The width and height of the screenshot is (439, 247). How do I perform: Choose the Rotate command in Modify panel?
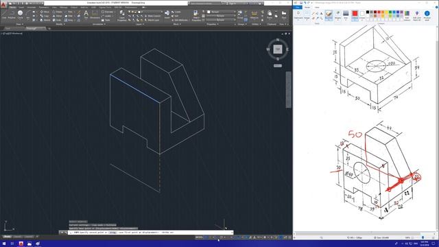click(x=58, y=12)
